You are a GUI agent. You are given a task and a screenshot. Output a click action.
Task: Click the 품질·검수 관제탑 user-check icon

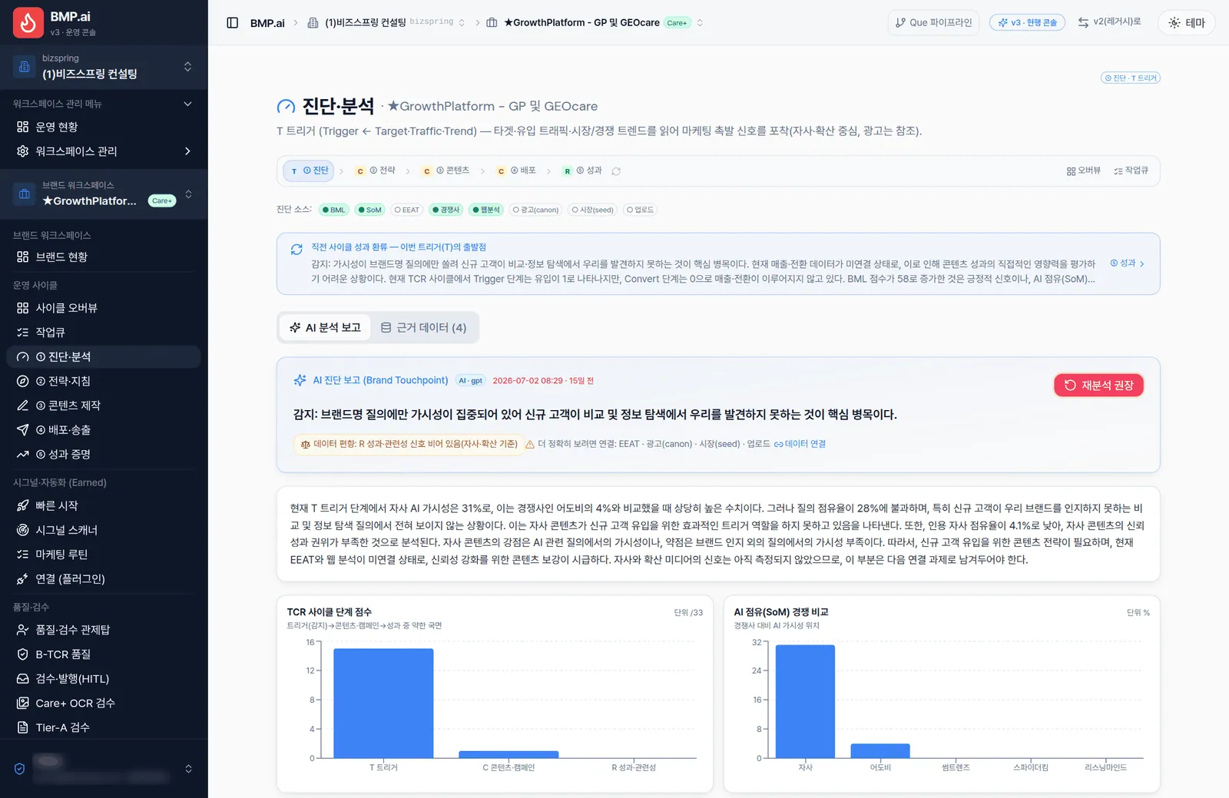(23, 630)
